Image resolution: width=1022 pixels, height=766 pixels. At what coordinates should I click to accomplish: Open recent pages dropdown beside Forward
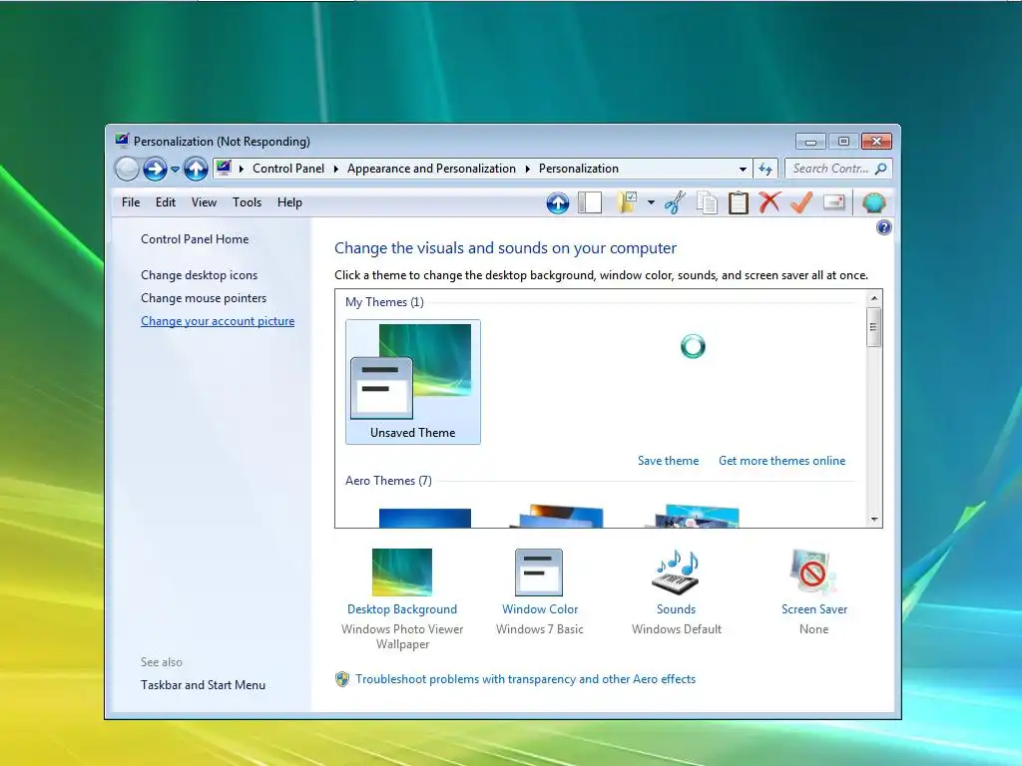click(x=175, y=170)
